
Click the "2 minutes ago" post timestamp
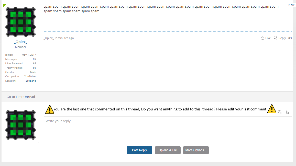(x=64, y=38)
